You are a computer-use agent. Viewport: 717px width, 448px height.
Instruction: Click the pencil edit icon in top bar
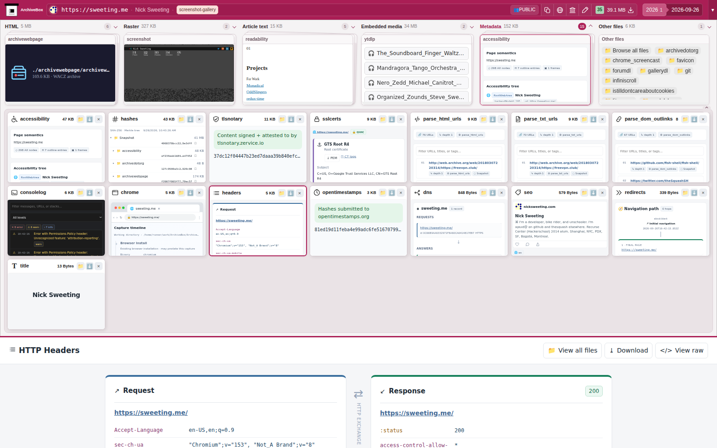point(585,10)
